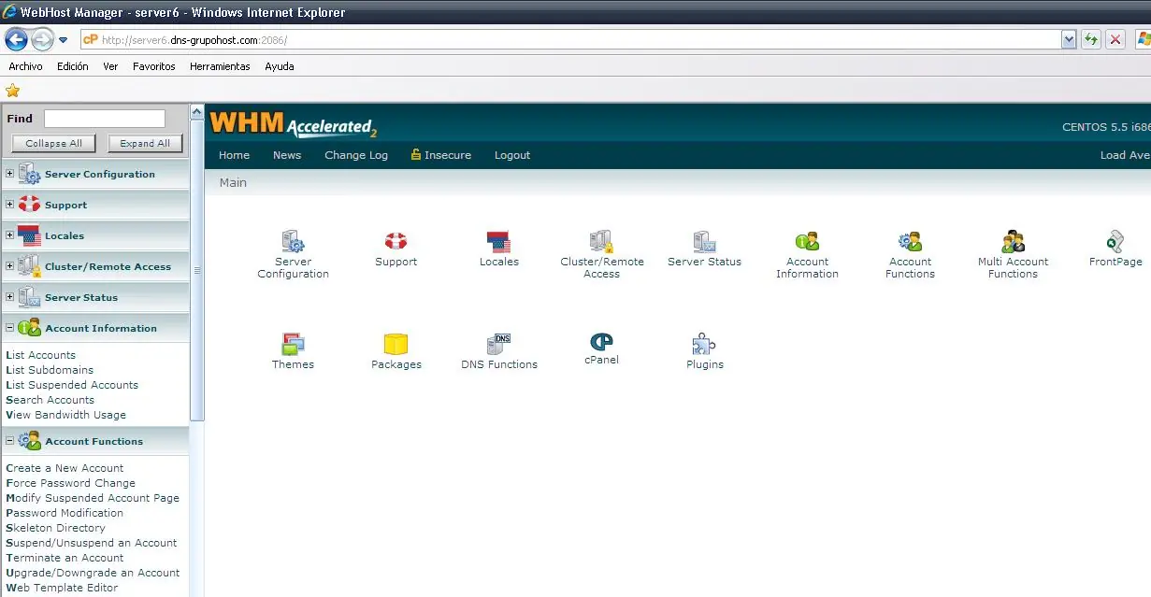Click the Favorites star icon
This screenshot has width=1151, height=597.
pos(12,91)
